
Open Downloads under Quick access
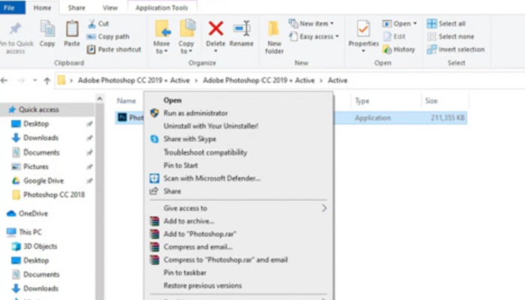point(40,138)
